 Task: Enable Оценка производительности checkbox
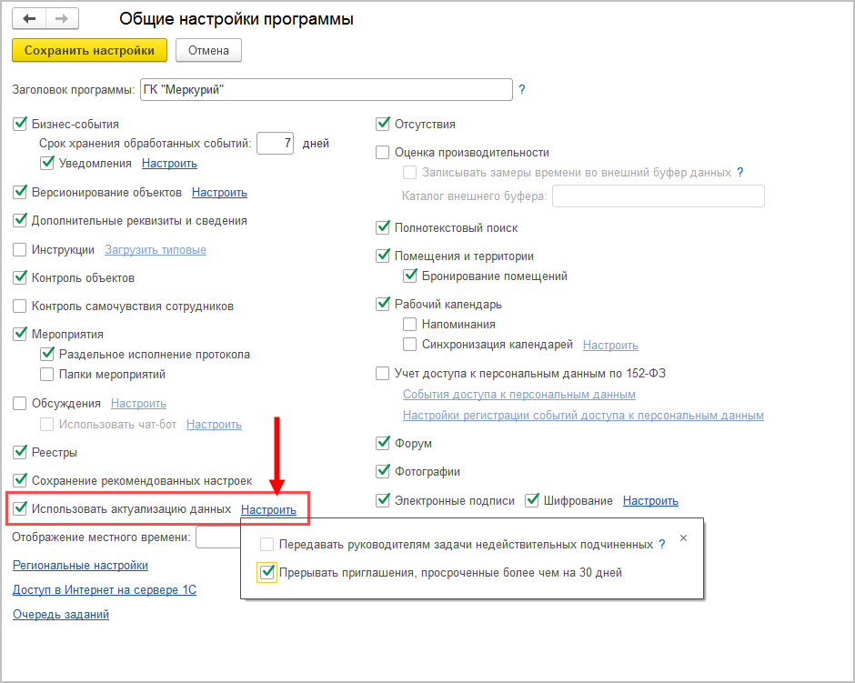(383, 153)
